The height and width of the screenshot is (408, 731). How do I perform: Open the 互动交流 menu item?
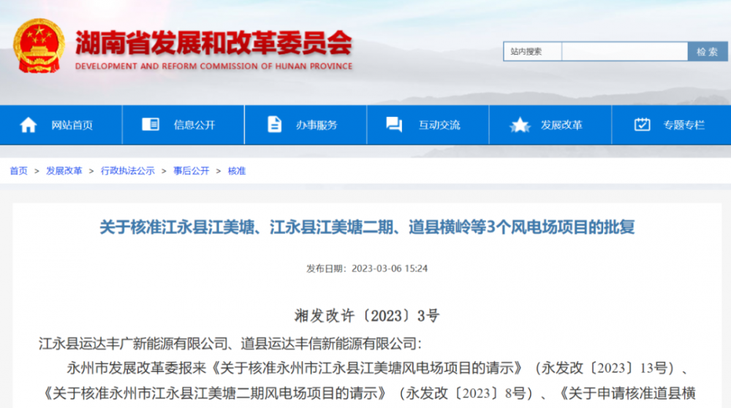click(x=428, y=125)
